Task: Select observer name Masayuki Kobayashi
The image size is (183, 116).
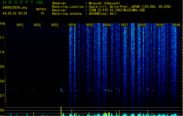Action: [104, 3]
